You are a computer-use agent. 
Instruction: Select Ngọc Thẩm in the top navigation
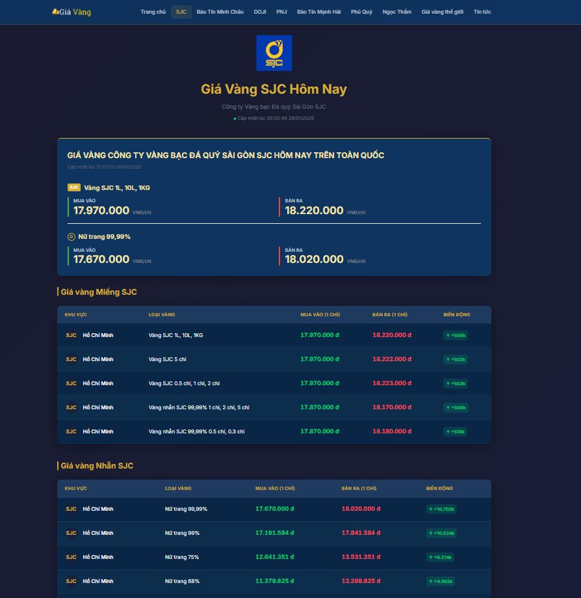point(397,12)
